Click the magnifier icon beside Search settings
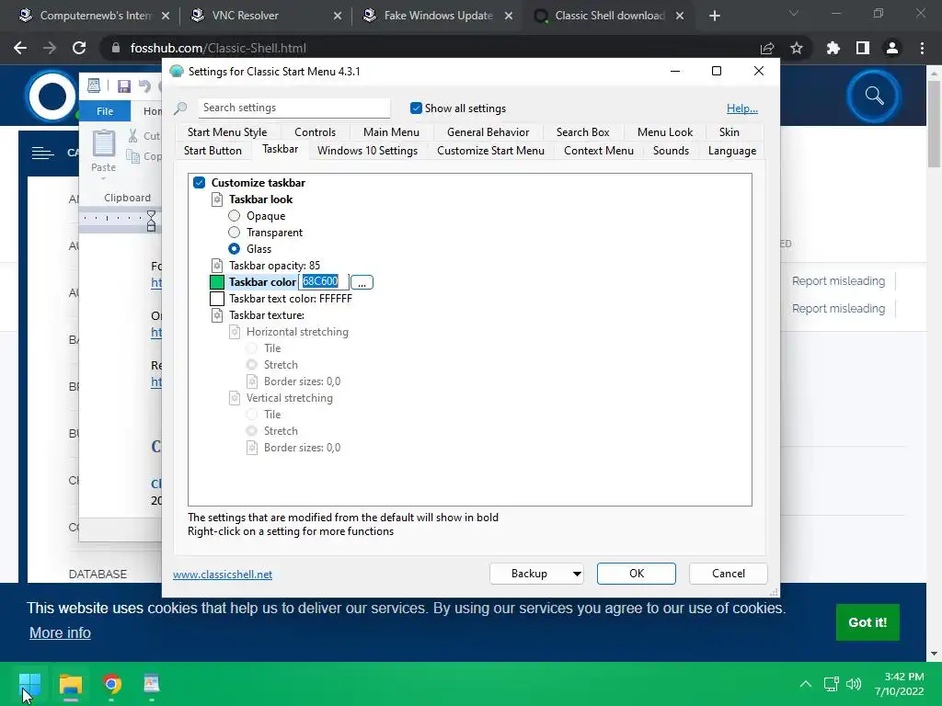 pos(180,108)
